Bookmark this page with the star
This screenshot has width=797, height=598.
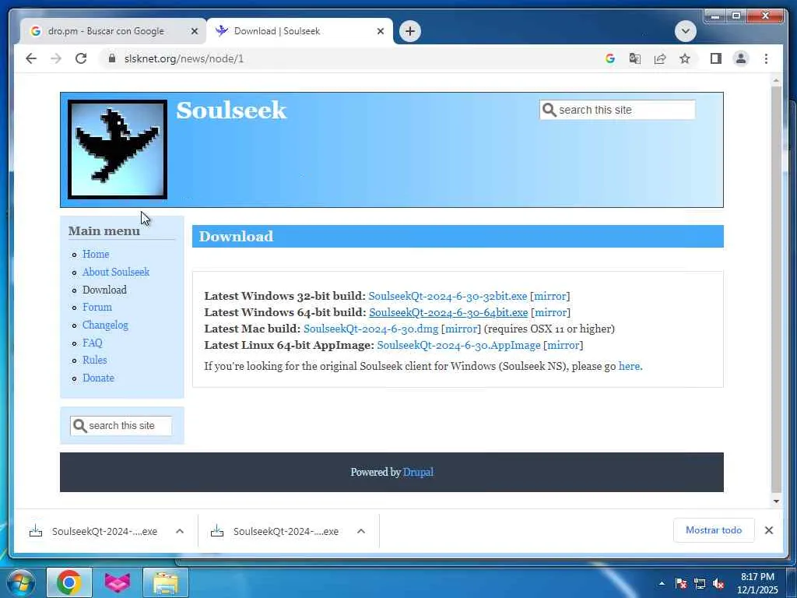[685, 58]
